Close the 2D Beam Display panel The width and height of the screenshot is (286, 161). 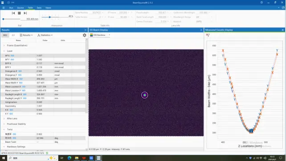201,30
